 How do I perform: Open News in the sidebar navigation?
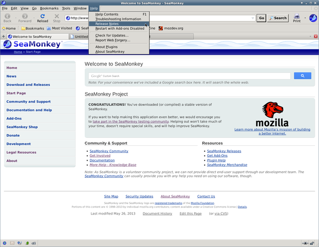point(11,76)
